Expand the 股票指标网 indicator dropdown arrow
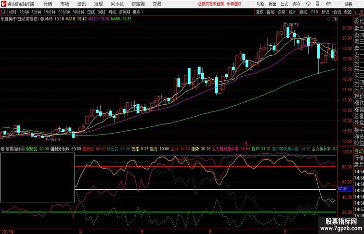 [x=2, y=149]
